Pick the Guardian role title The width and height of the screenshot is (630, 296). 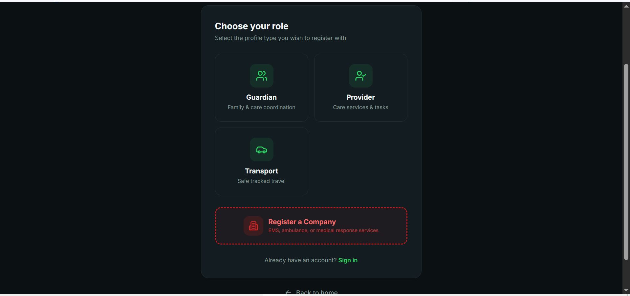coord(261,97)
